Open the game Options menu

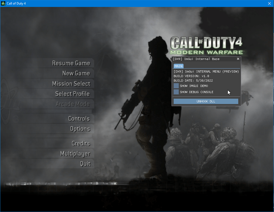pyautogui.click(x=80, y=129)
